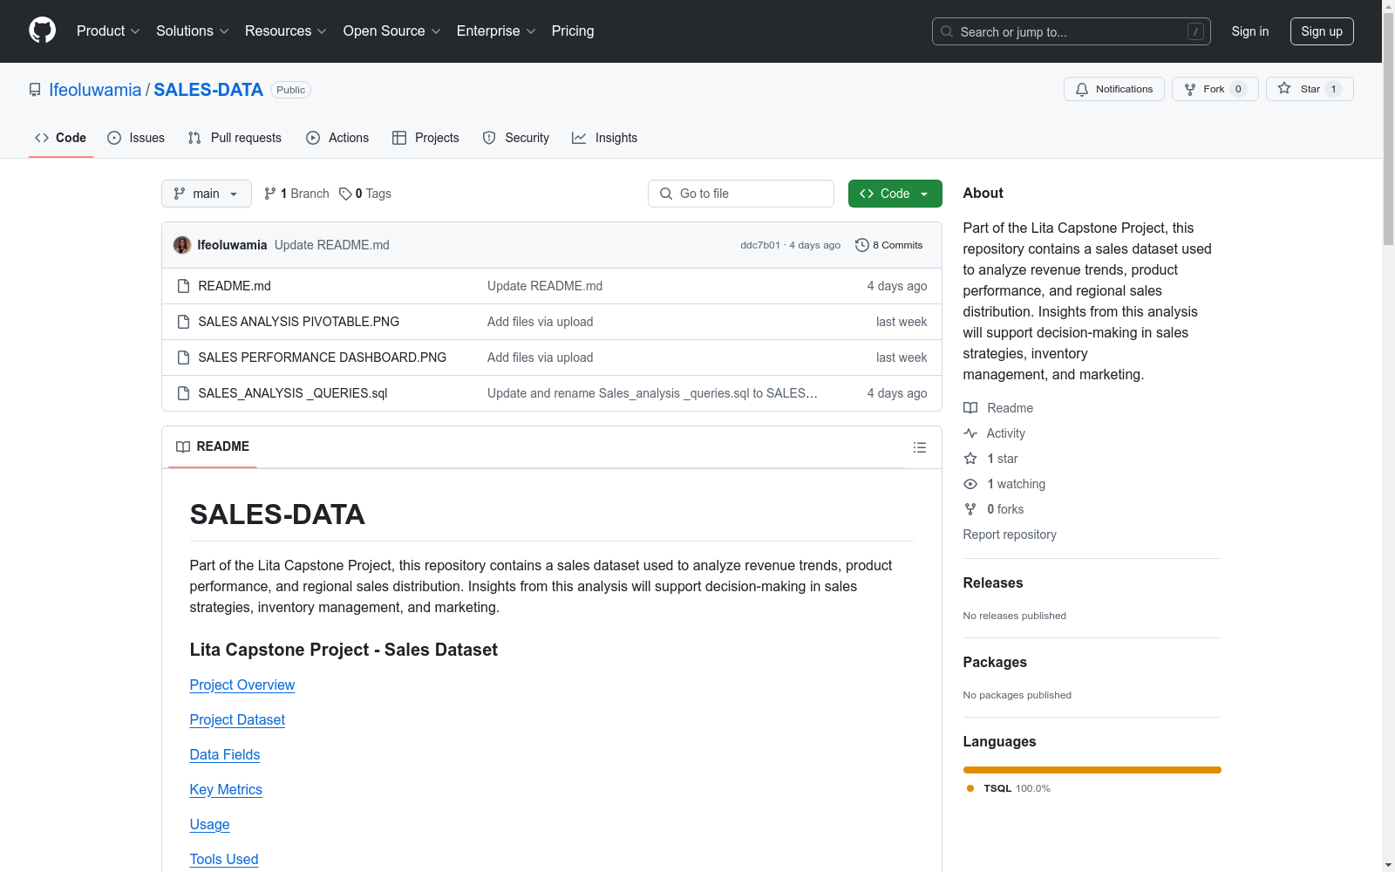View the 0 Tags page
The image size is (1395, 872).
click(x=365, y=194)
